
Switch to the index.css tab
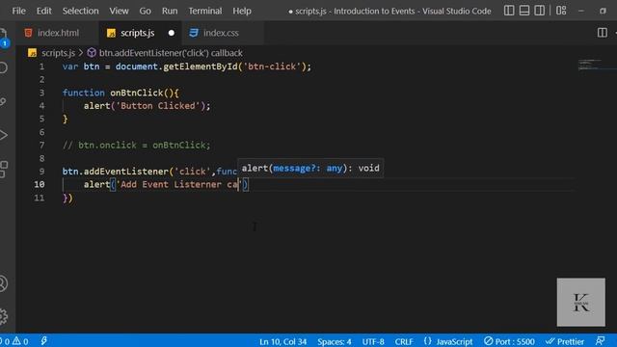(222, 33)
